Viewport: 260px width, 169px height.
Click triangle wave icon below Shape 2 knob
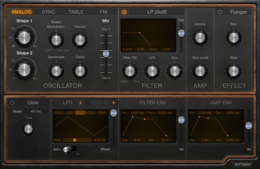(x=13, y=78)
